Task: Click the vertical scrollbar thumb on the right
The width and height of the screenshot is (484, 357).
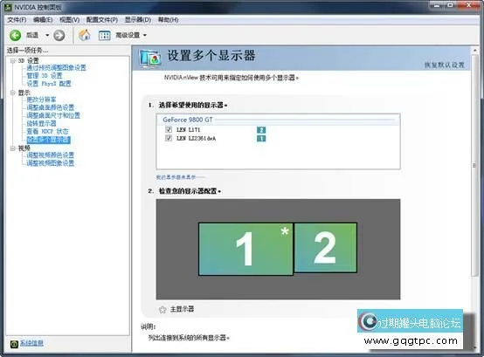Action: tap(474, 166)
